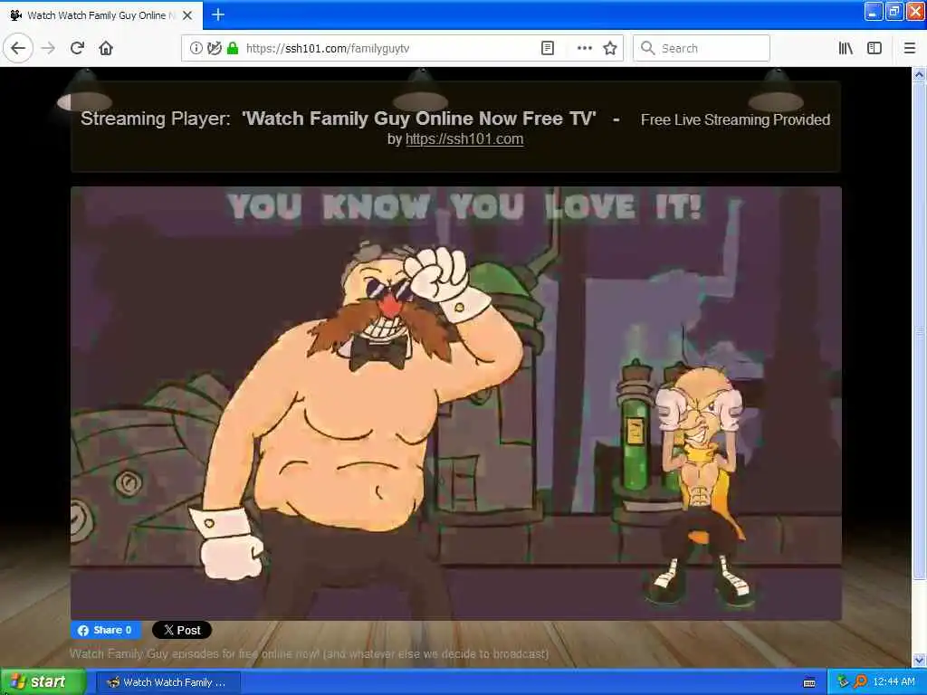Minimize the Firefox window

(x=874, y=12)
